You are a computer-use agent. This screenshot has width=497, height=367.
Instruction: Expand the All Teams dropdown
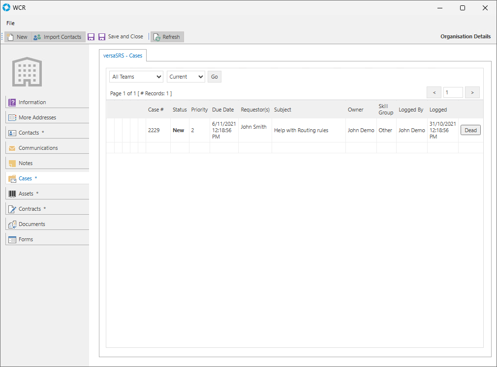click(x=136, y=77)
